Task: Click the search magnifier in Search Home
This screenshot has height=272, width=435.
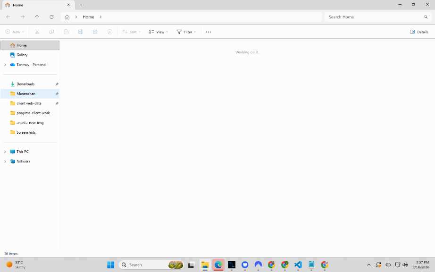Action: 426,17
